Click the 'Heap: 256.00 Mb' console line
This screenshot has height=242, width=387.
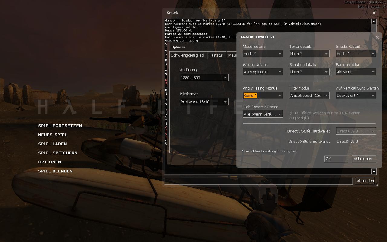(179, 30)
